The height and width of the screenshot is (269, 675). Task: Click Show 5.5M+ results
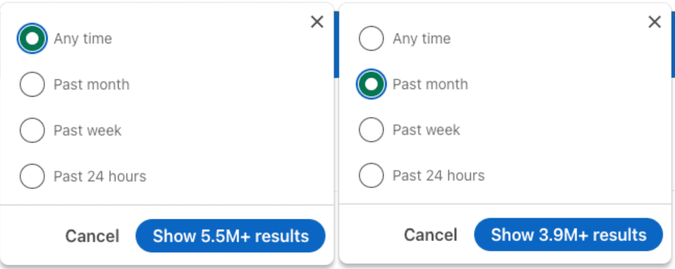click(x=231, y=236)
